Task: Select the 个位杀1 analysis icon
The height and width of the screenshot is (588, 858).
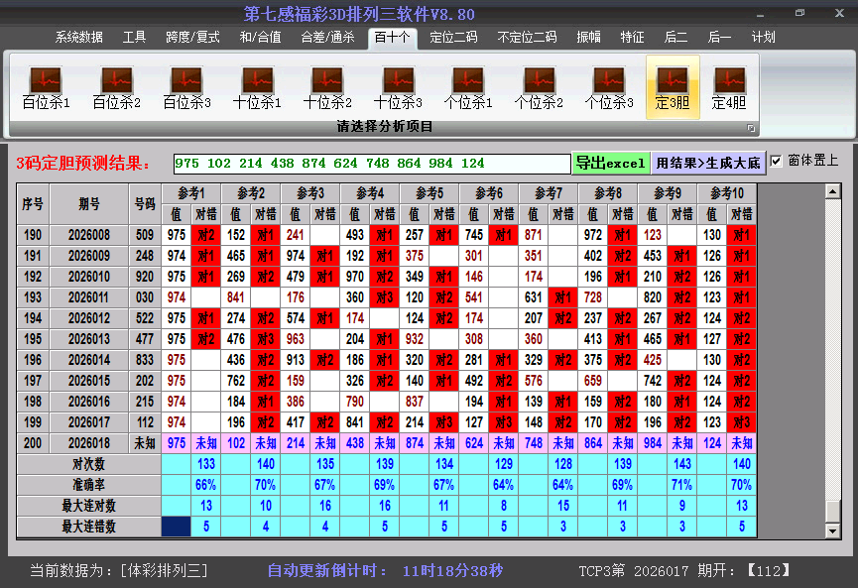Action: pyautogui.click(x=468, y=87)
